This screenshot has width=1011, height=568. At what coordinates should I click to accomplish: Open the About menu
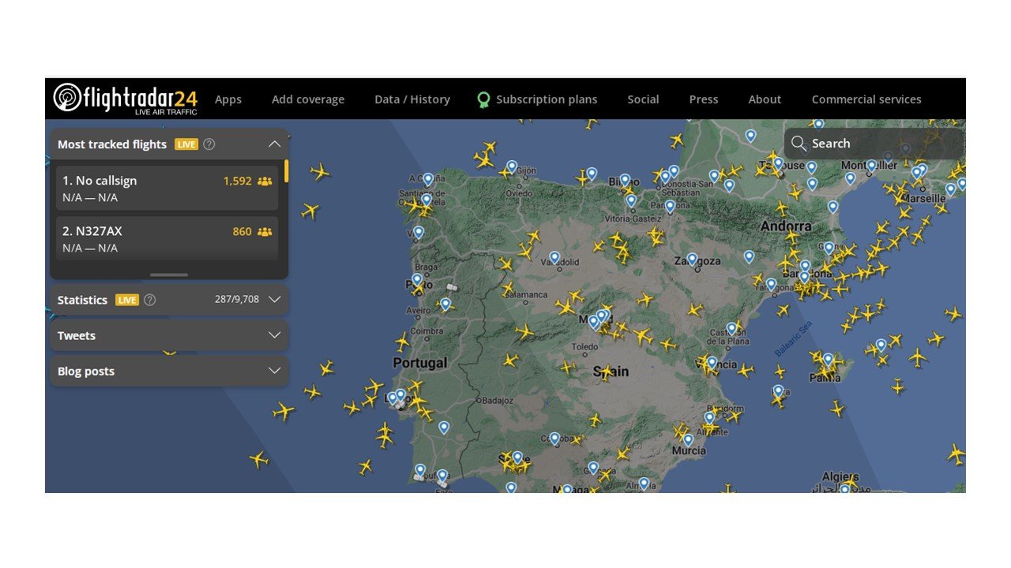click(765, 99)
